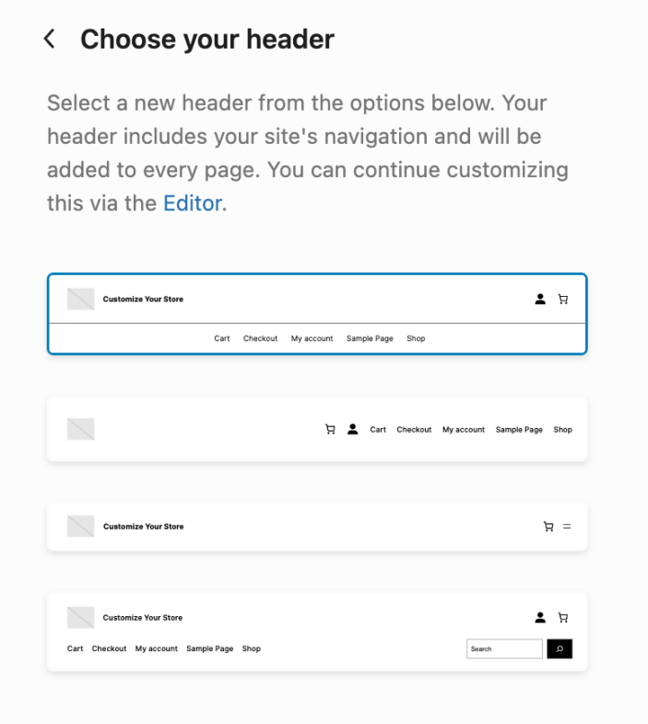648x724 pixels.
Task: Click cart icon in third header option
Action: tap(548, 527)
